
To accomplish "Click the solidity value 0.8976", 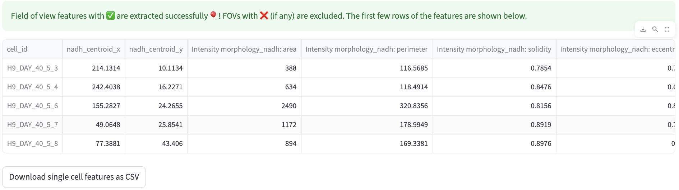I will (x=541, y=143).
